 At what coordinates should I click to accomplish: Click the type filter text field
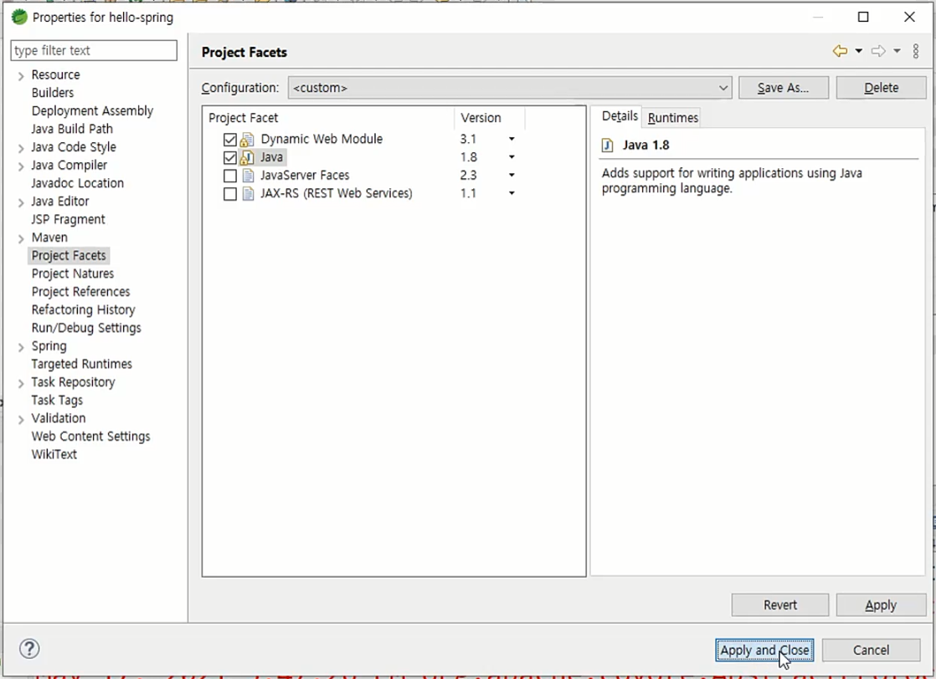[x=94, y=51]
